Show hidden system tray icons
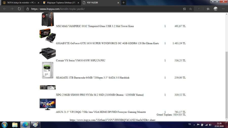228x128 pixels. pos(194,125)
